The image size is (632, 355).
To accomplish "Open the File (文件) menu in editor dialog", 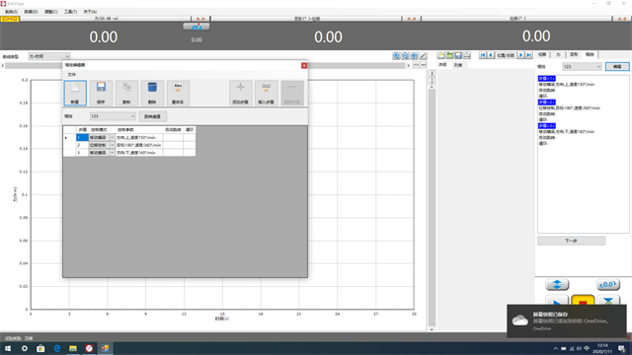I will (72, 75).
